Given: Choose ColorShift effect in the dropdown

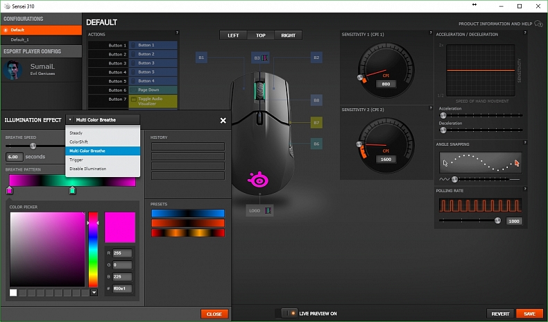Looking at the screenshot, I should pyautogui.click(x=79, y=142).
